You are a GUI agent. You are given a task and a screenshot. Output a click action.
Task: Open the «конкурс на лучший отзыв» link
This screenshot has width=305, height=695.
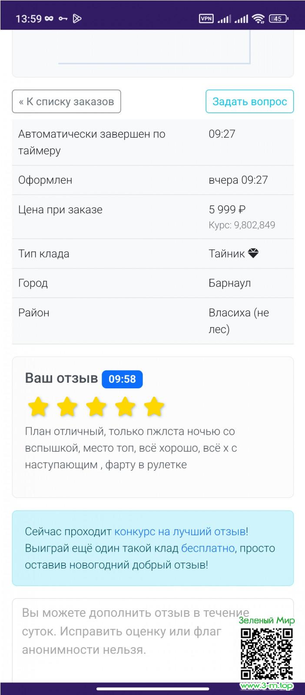click(180, 531)
